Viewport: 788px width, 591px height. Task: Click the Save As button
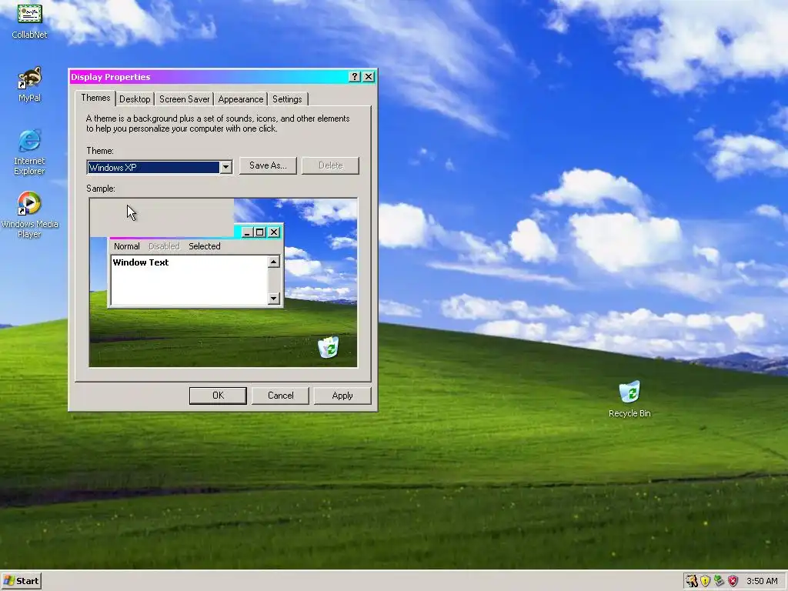point(268,165)
